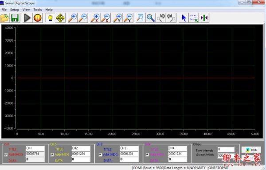266x170 pixels.
Task: Select the blue arrow pointer tool
Action: [184, 18]
